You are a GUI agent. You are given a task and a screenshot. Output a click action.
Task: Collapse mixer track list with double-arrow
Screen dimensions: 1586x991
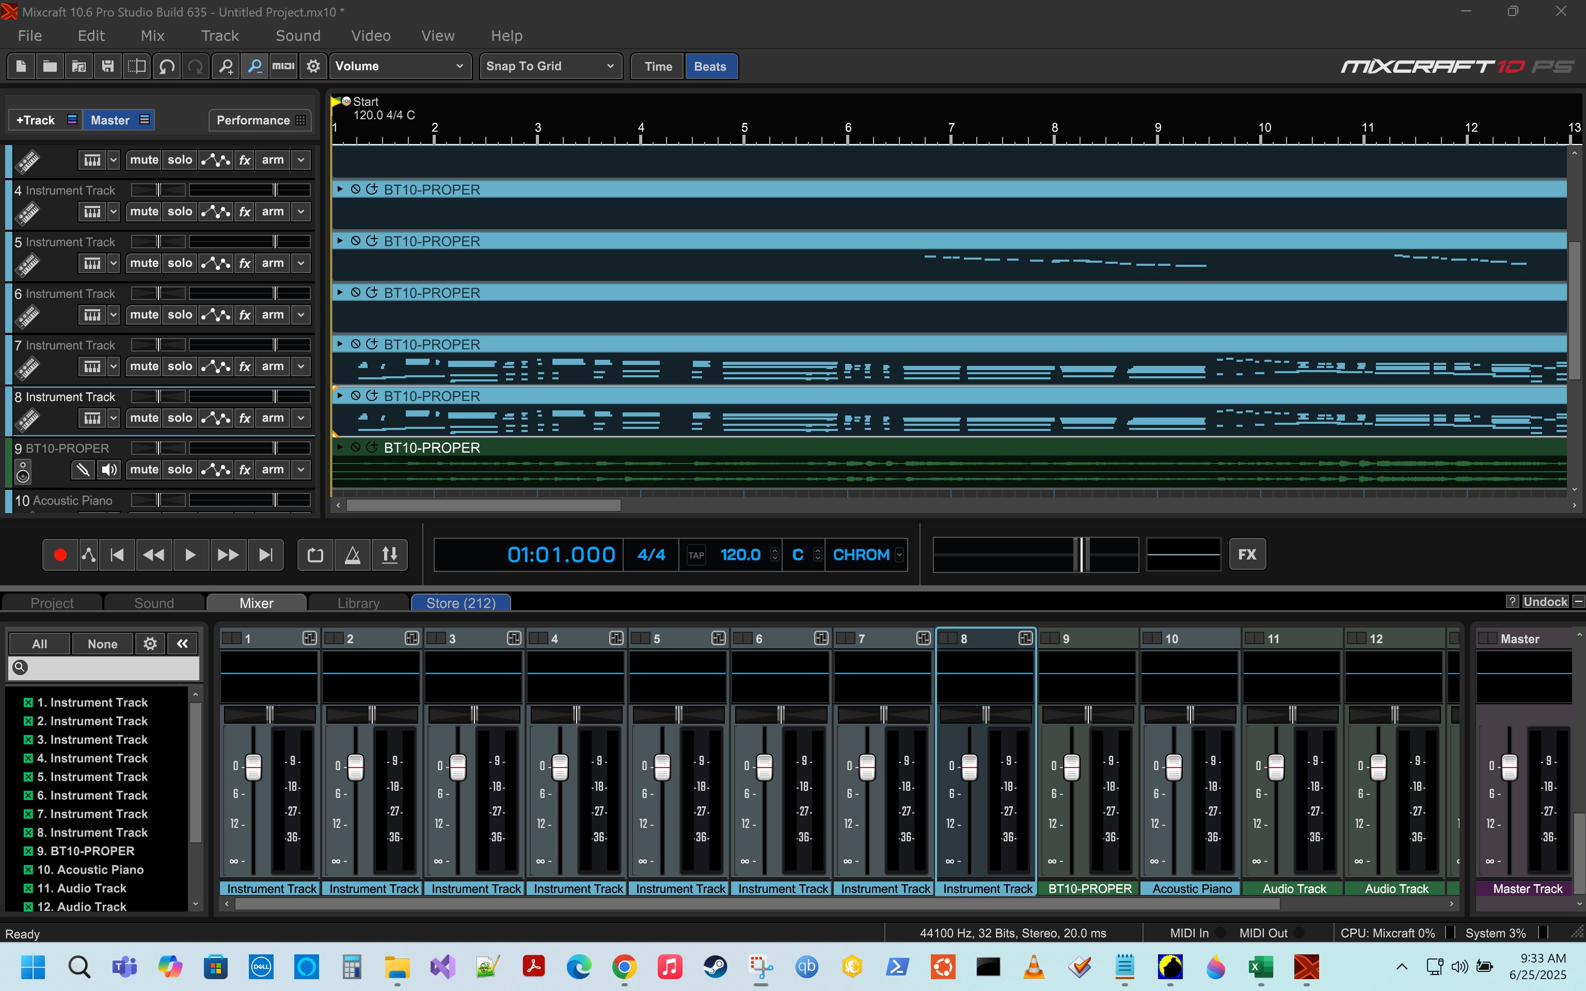point(182,644)
